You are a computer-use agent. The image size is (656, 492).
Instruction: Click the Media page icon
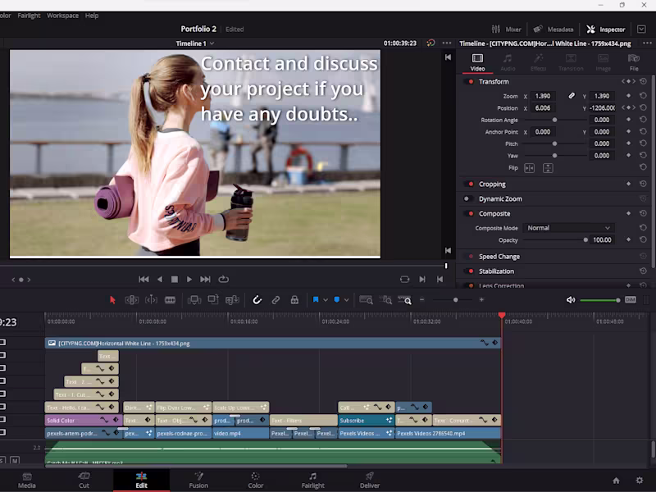click(x=27, y=481)
